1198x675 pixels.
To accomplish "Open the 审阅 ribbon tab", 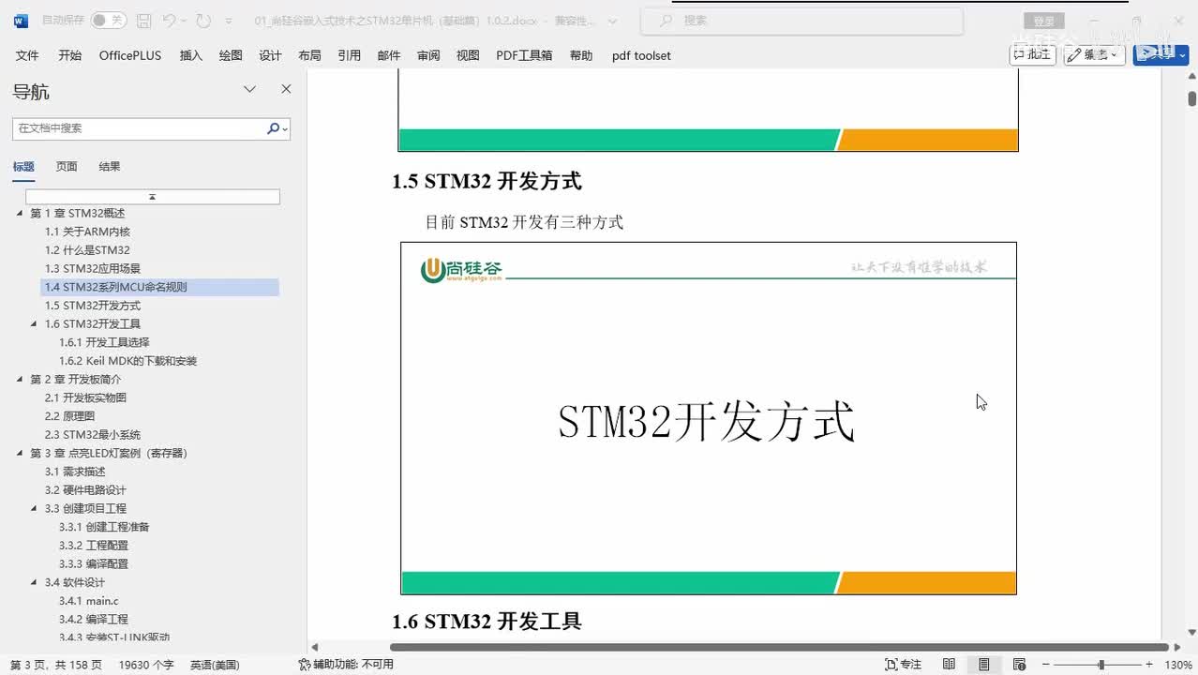I will click(x=428, y=55).
